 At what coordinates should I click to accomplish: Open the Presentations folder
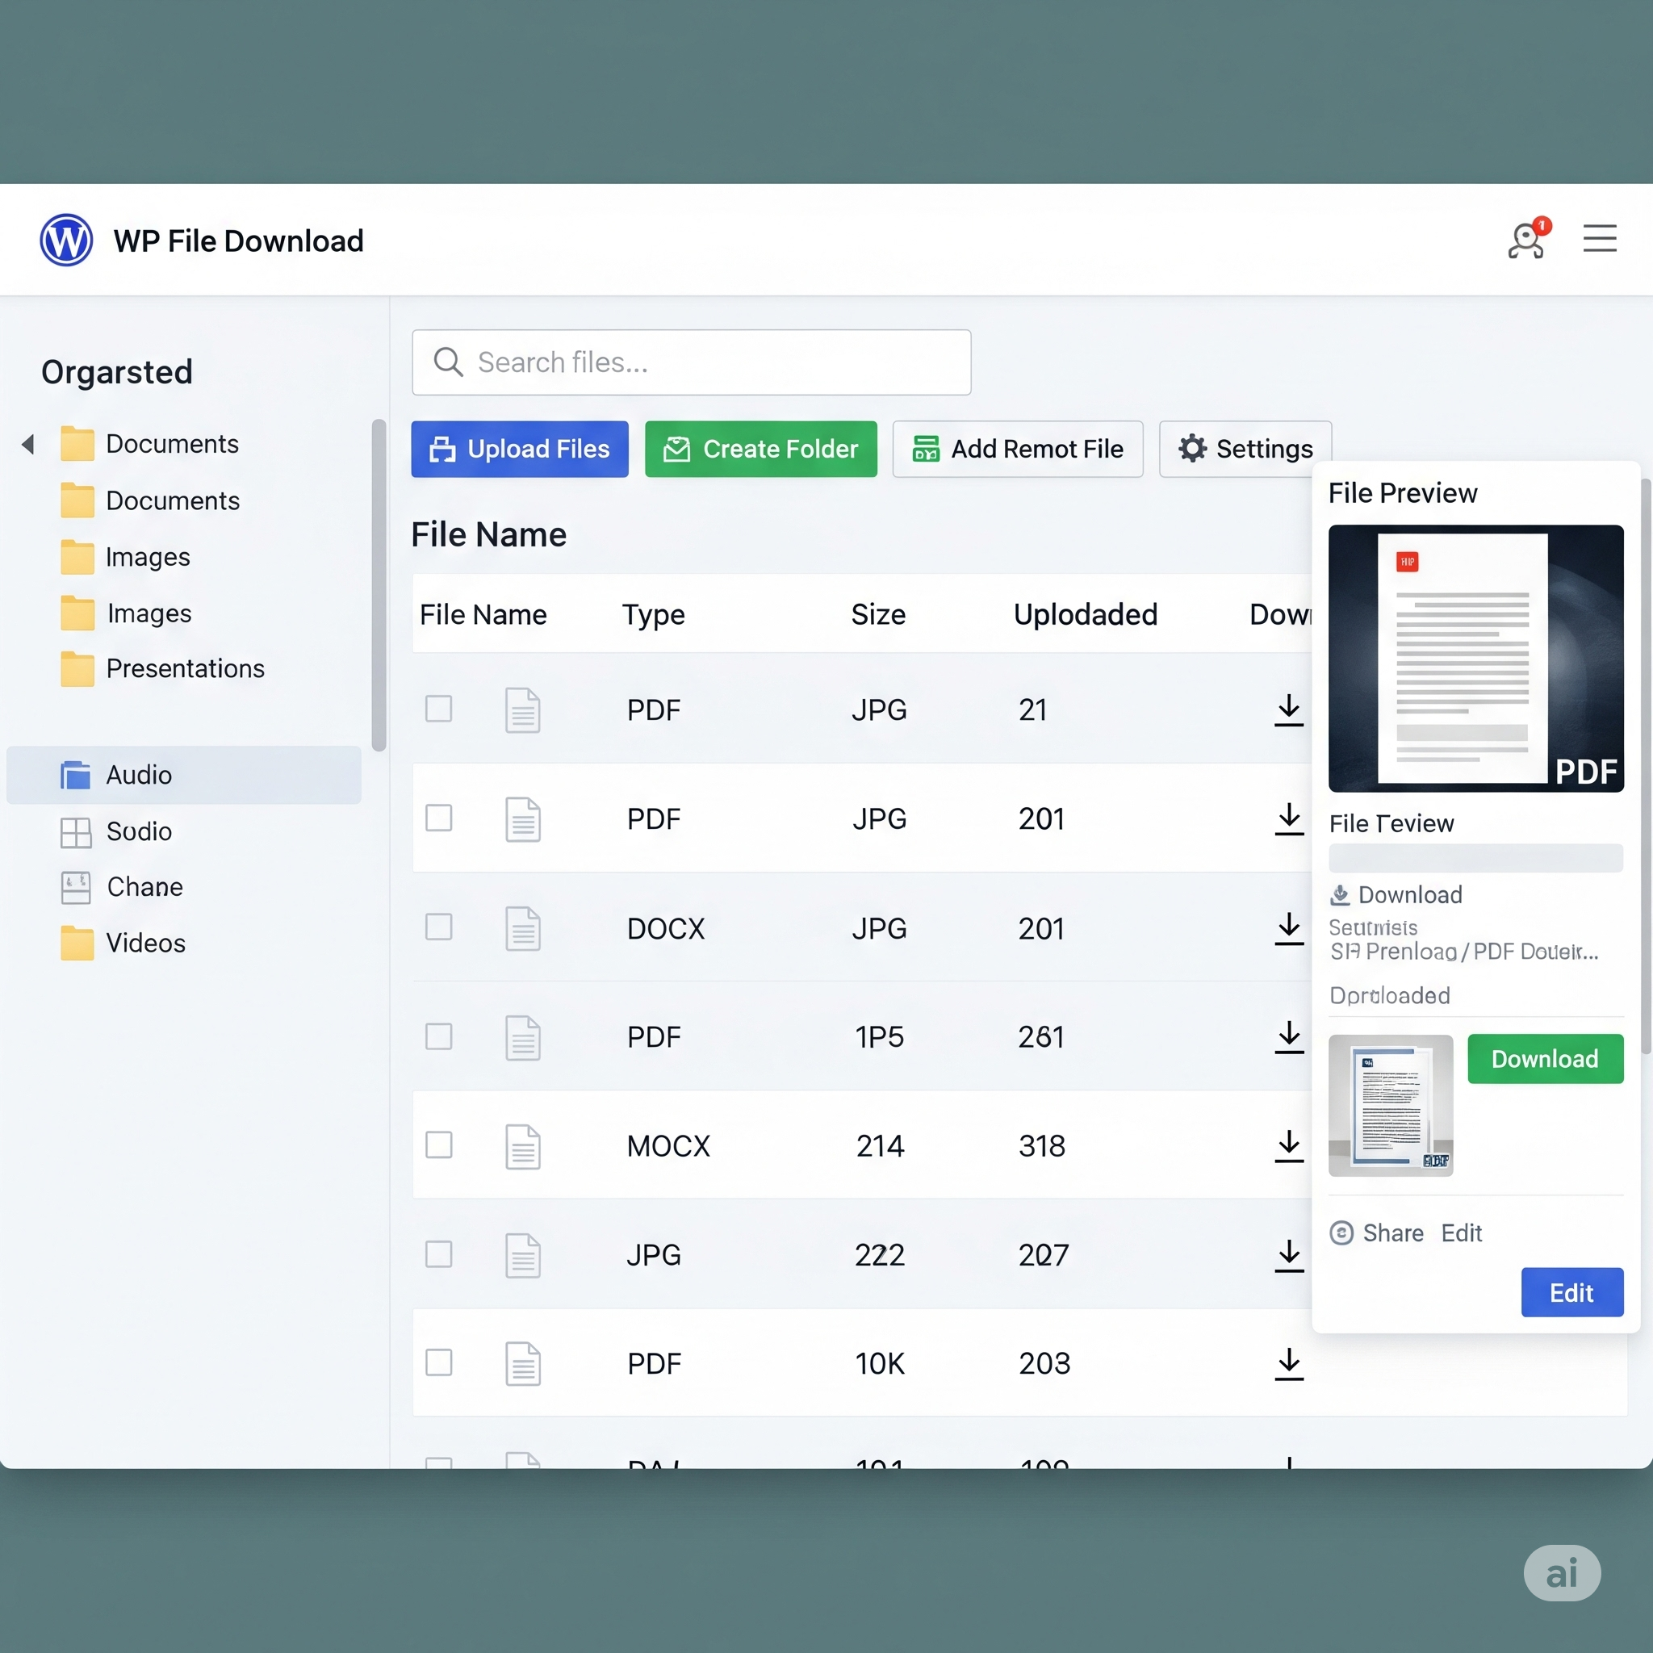coord(184,668)
